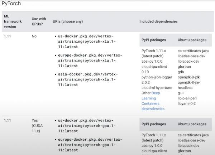Click 'cloud-tpu-client' in the CUDA row

click(154, 151)
